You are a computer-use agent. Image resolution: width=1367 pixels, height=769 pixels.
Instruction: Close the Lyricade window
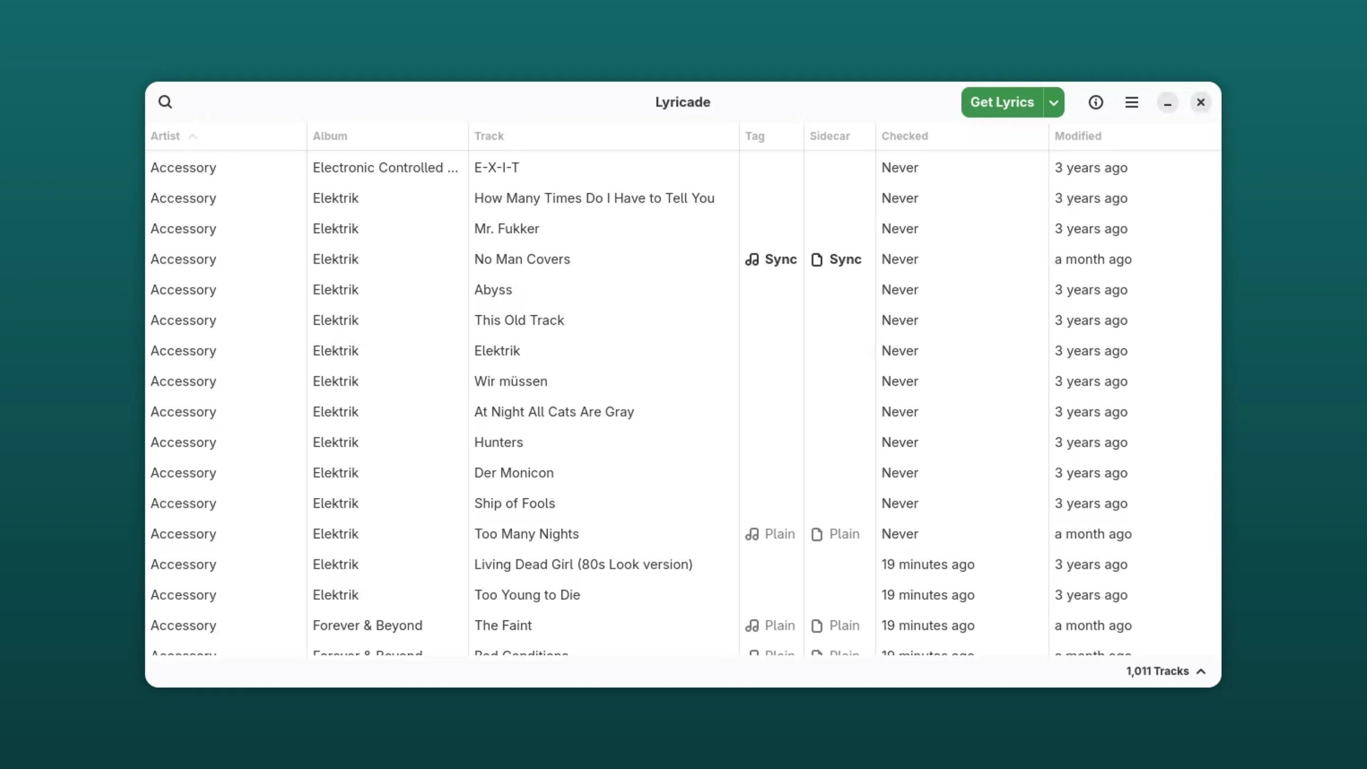(1201, 103)
